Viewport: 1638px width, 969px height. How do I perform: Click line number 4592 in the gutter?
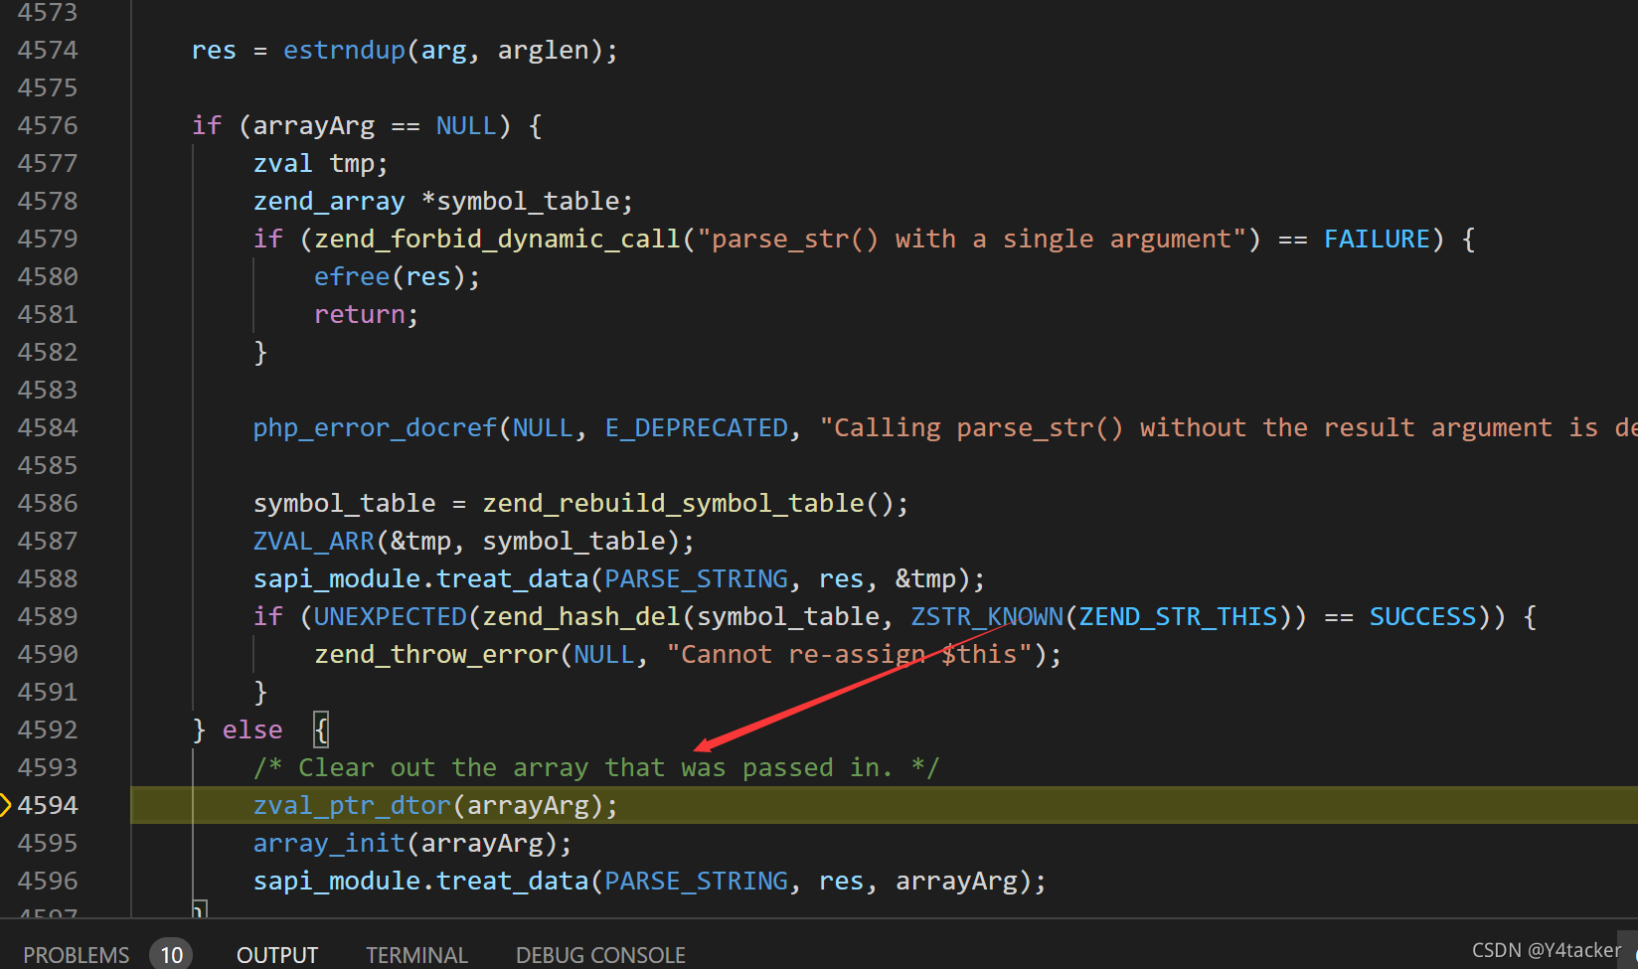point(48,729)
